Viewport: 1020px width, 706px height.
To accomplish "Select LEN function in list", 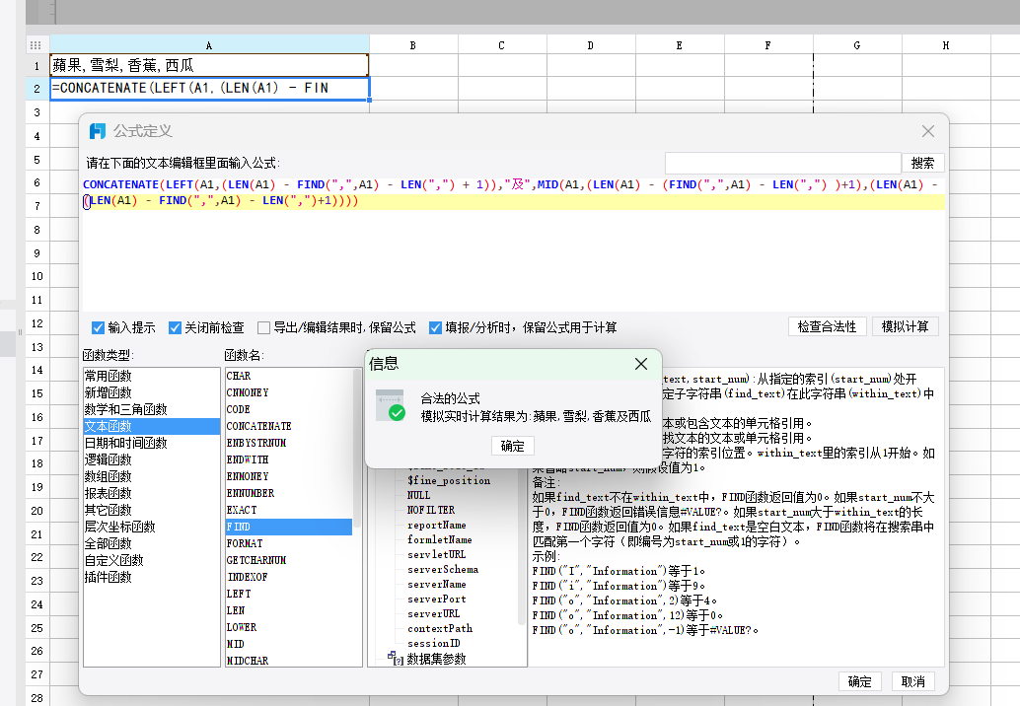I will click(x=289, y=611).
